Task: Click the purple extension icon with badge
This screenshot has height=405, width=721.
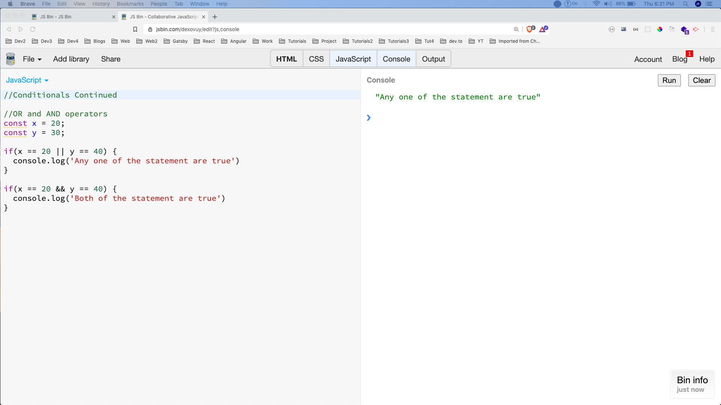Action: 685,30
